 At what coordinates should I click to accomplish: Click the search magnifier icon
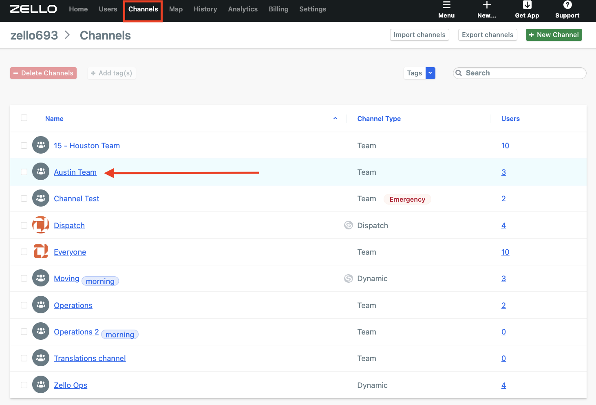[x=459, y=73]
